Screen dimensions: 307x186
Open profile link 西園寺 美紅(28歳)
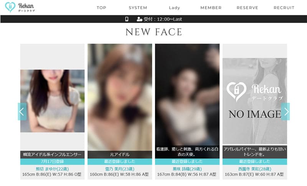255,168
